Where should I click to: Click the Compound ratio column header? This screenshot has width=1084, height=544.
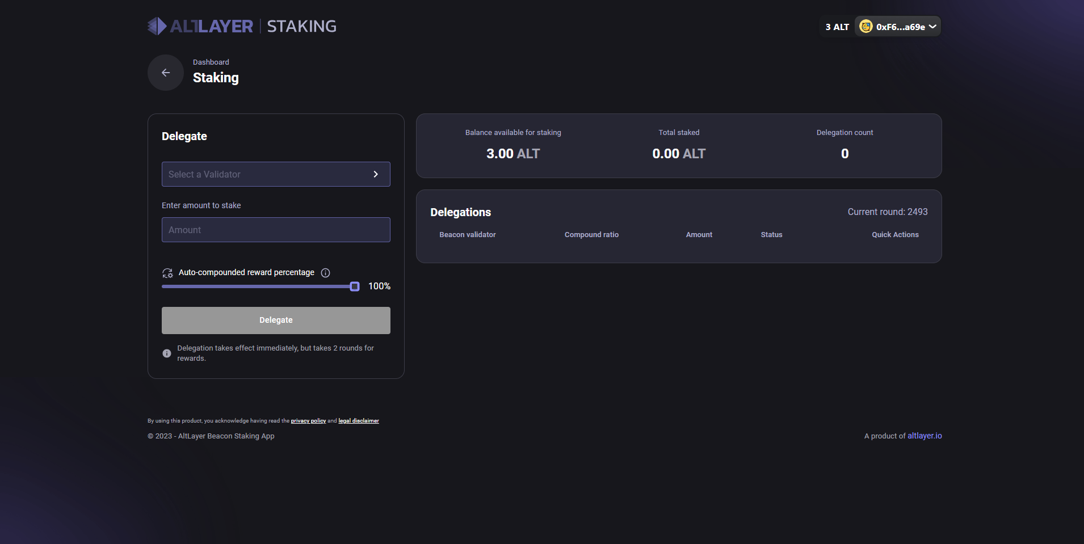point(591,235)
